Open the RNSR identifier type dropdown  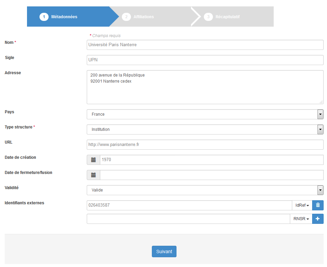(301, 219)
